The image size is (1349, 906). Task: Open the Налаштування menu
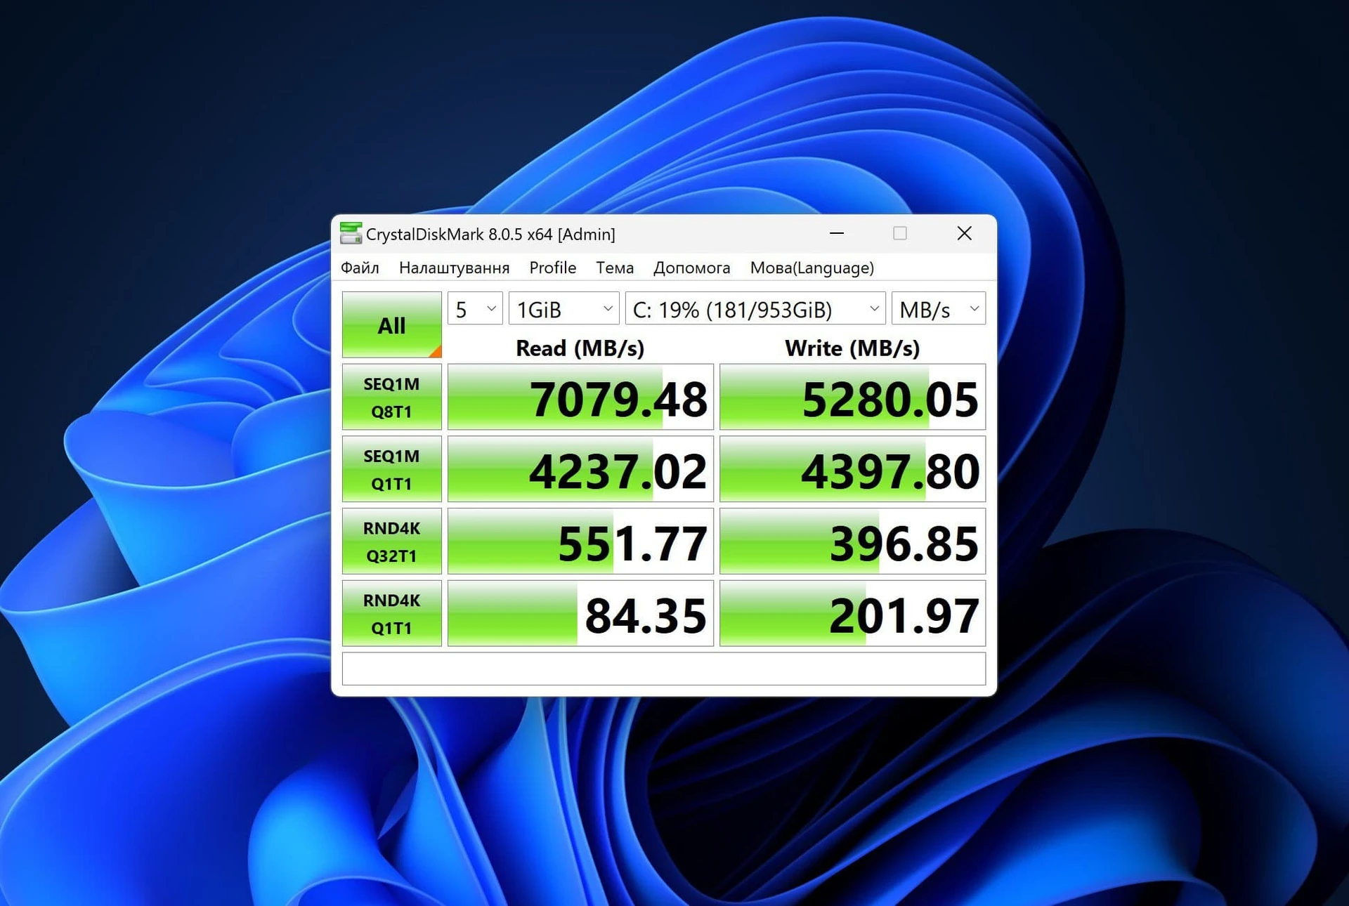454,268
